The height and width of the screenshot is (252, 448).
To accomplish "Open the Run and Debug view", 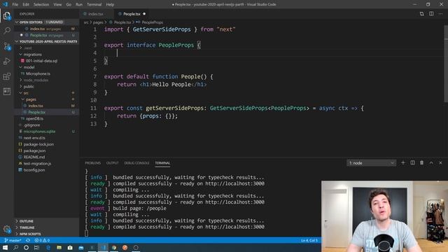I will point(7,61).
